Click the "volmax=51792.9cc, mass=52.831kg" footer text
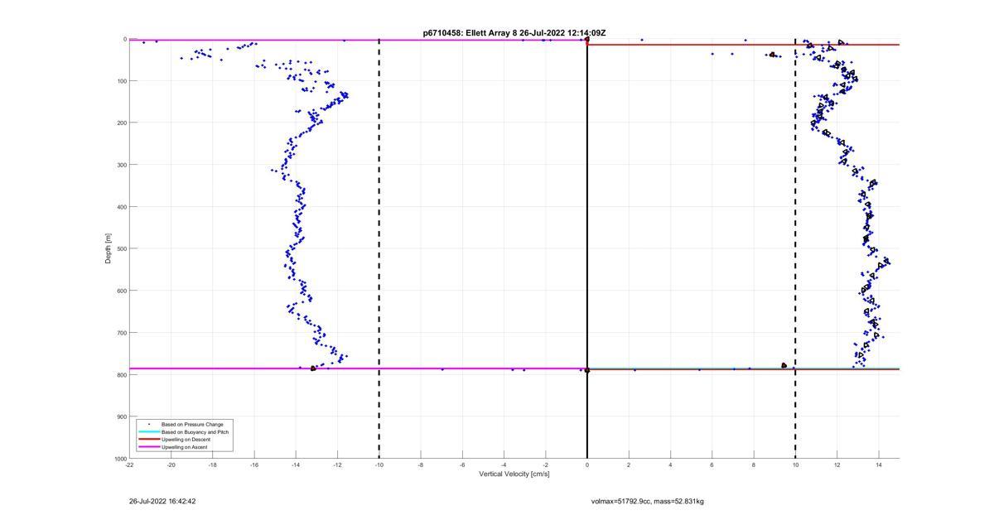This screenshot has height=515, width=994. click(648, 501)
